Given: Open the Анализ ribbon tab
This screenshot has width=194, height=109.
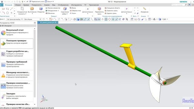Looking at the screenshot, I should [x=47, y=5].
